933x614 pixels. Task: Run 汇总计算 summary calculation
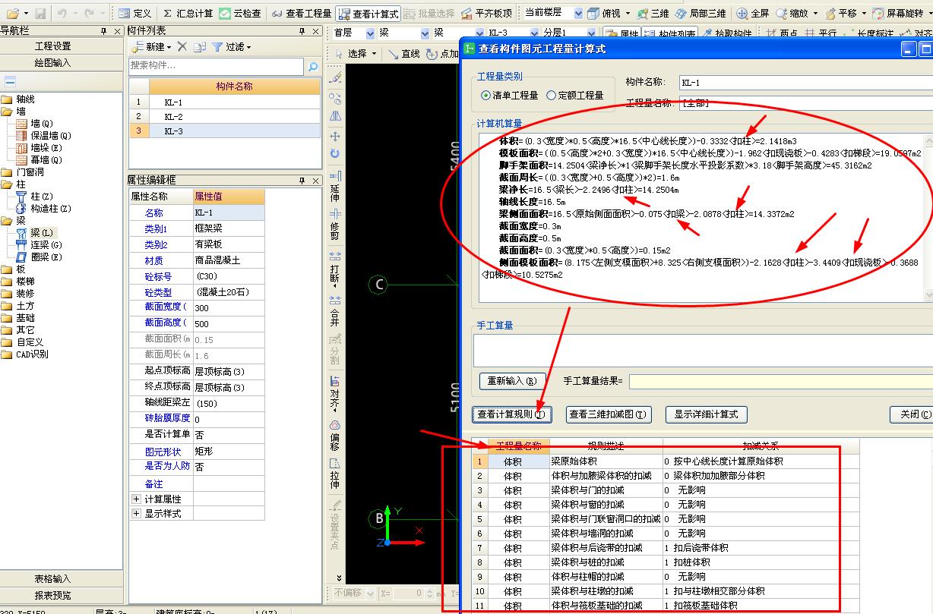click(188, 13)
